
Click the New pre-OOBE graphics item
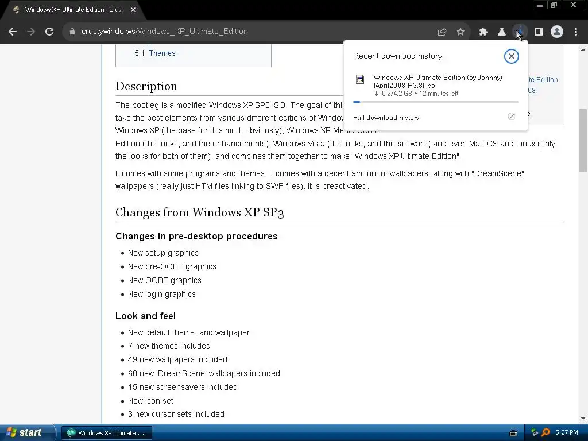[172, 266]
